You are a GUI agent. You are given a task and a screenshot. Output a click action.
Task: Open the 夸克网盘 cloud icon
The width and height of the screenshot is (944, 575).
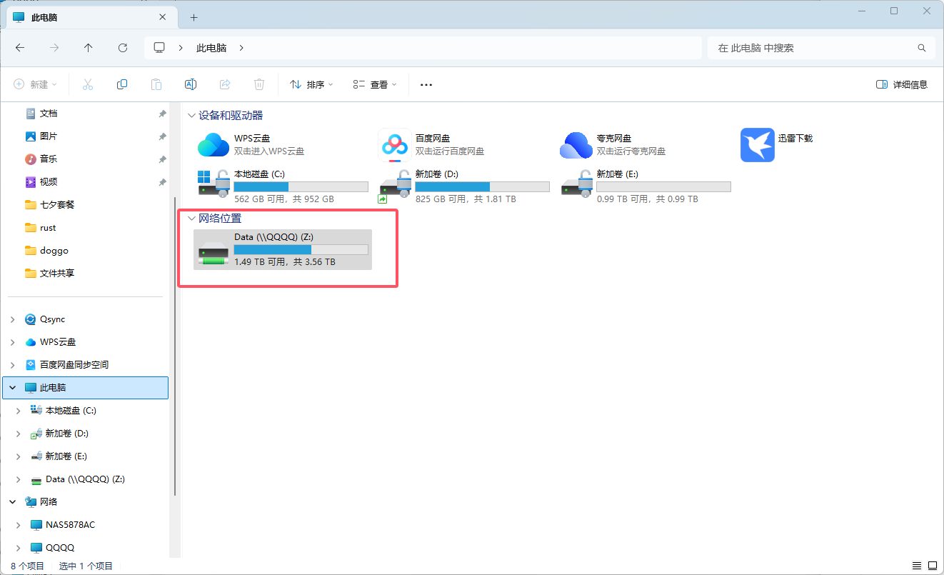click(x=576, y=145)
